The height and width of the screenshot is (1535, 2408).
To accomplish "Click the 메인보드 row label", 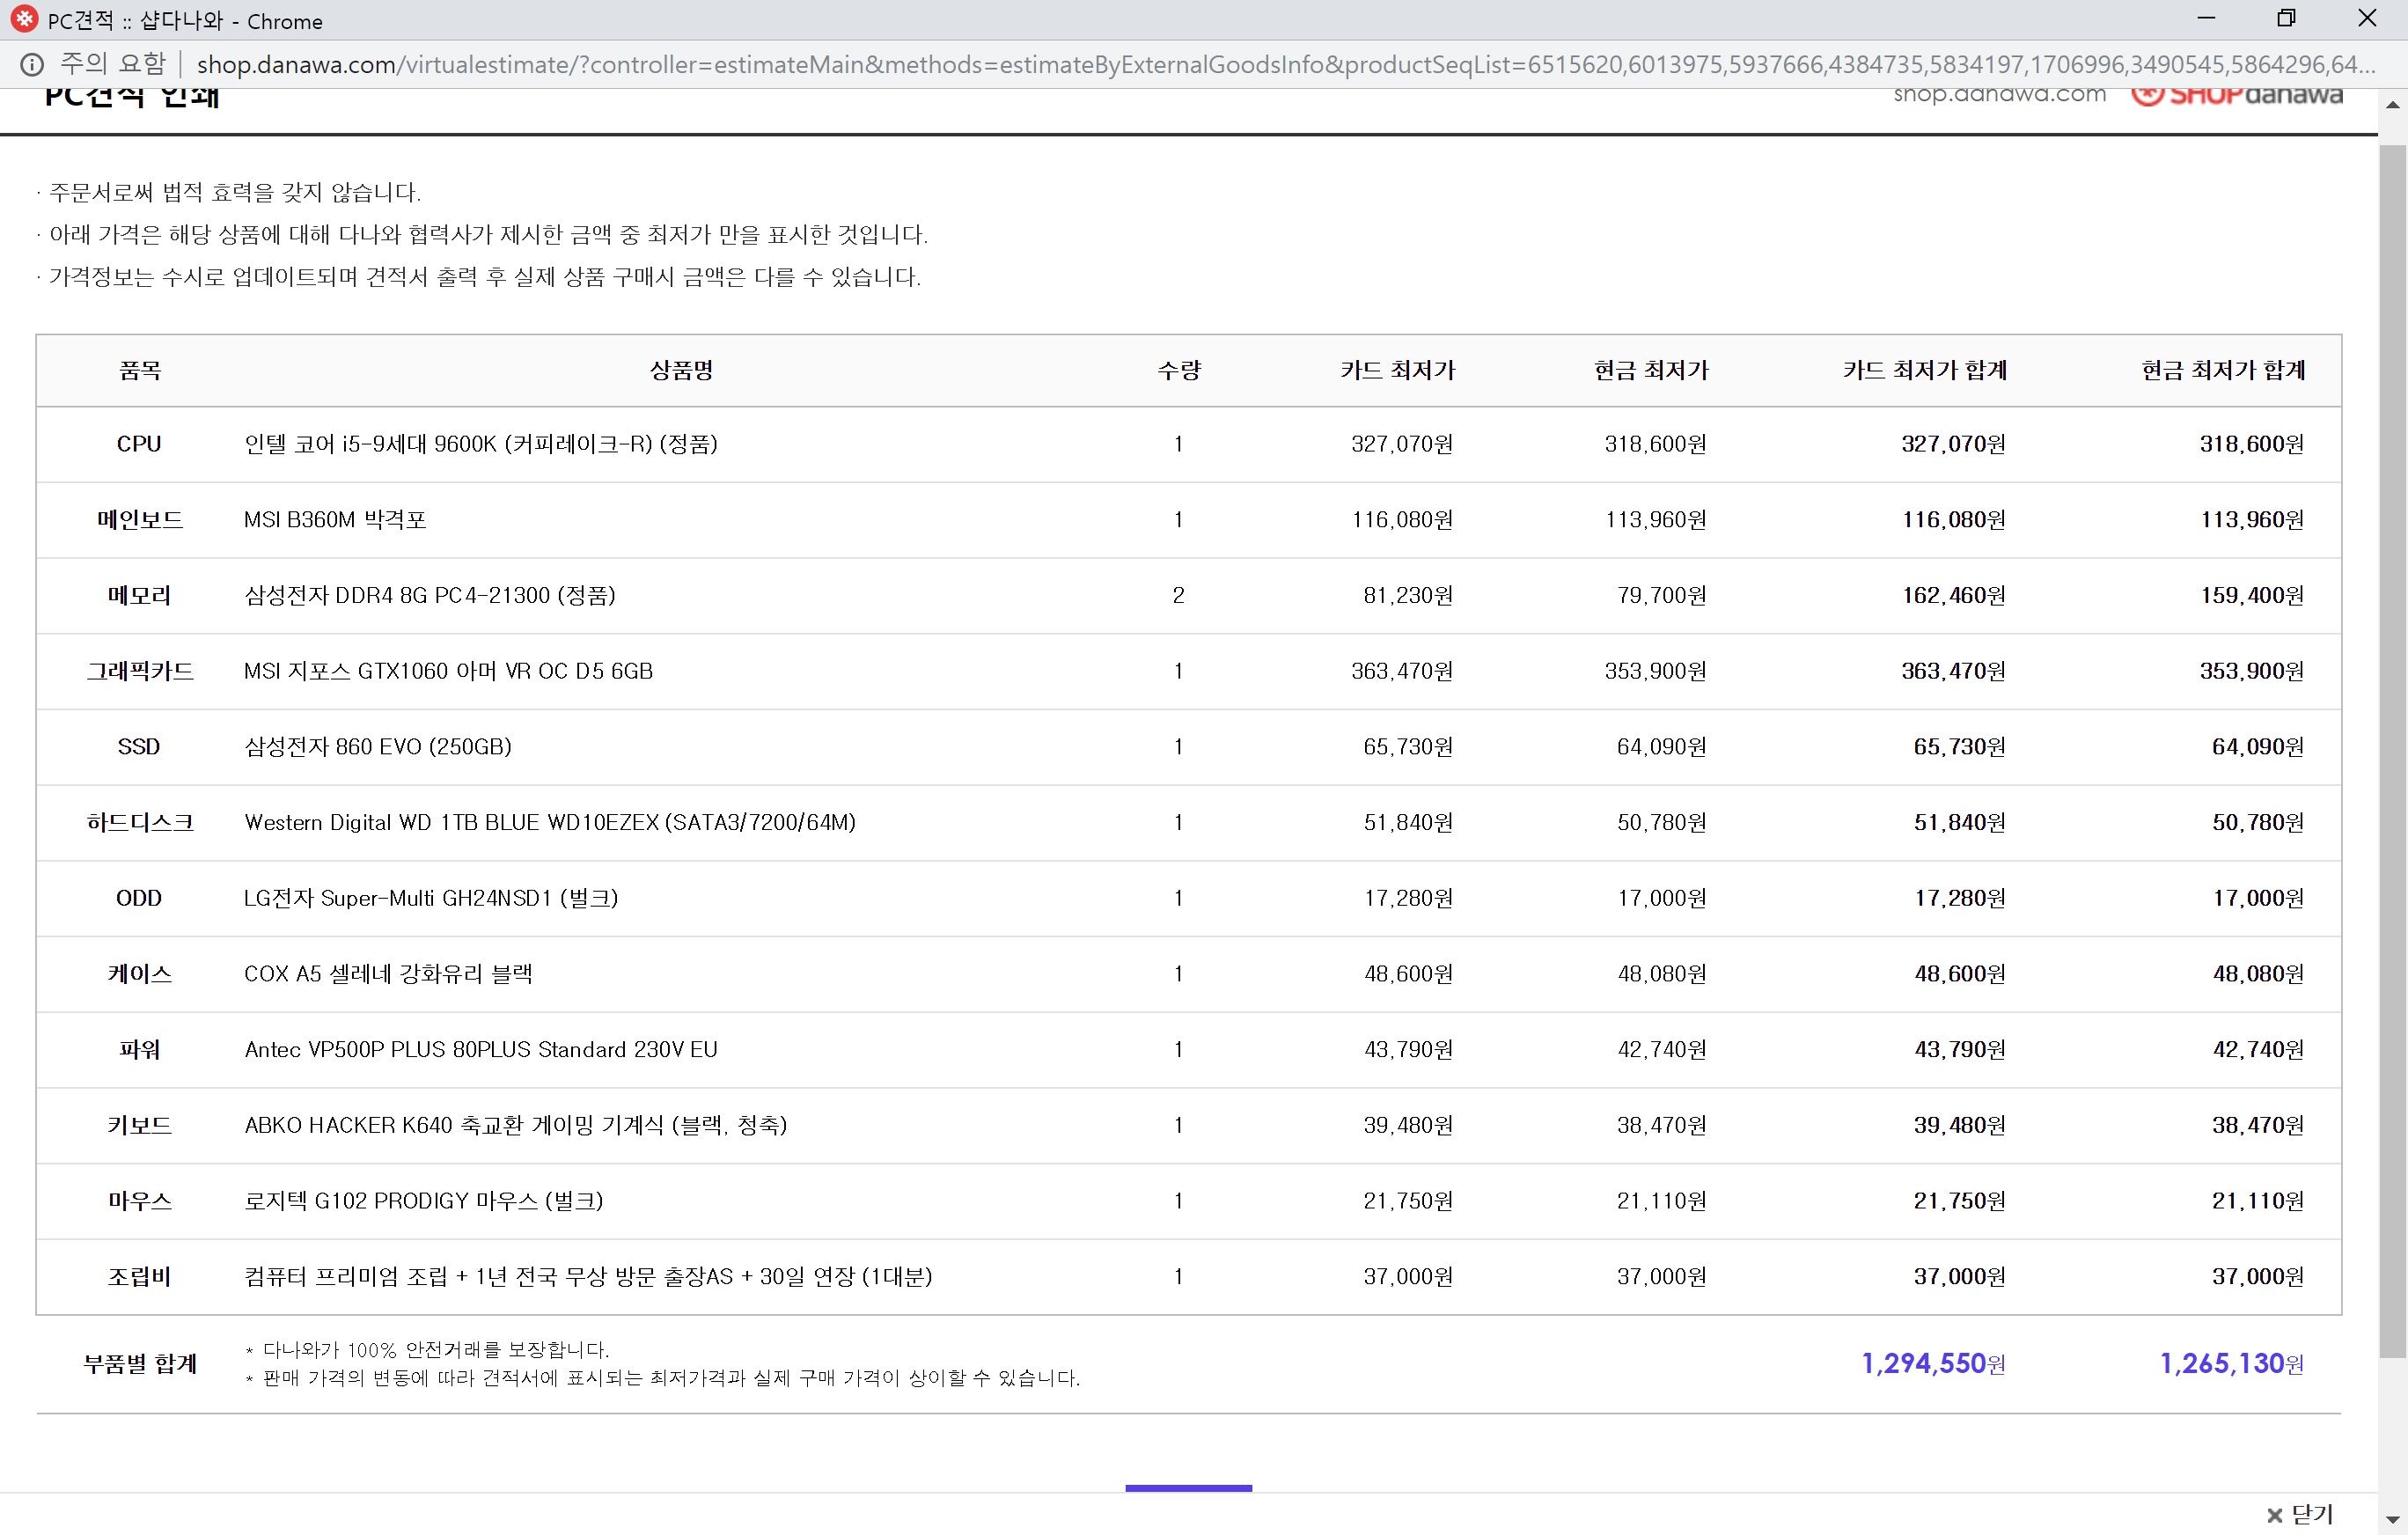I will click(x=140, y=520).
